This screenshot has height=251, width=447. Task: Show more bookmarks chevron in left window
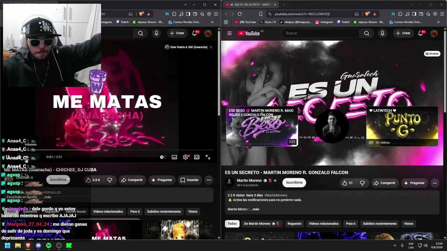coord(212,22)
